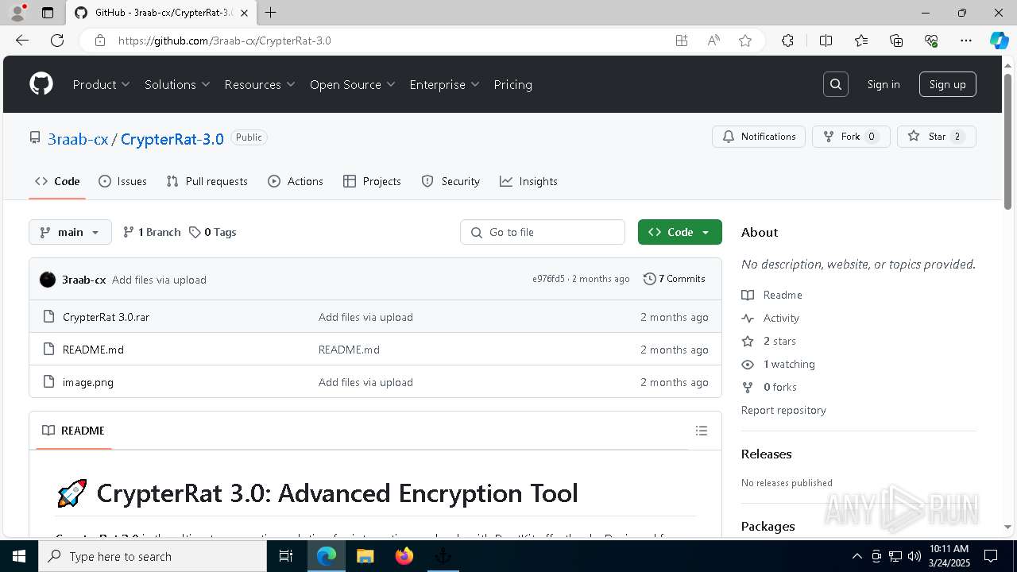
Task: Expand the main branch dropdown
Action: [x=70, y=232]
